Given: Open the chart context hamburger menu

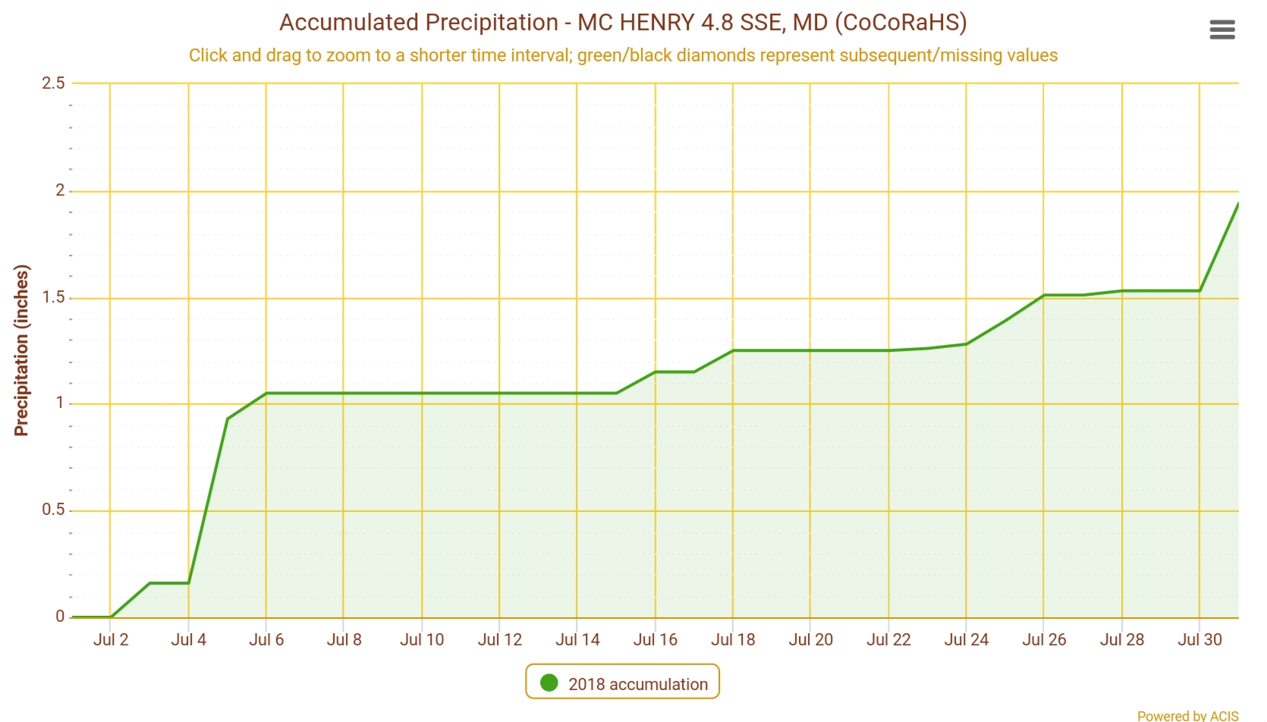Looking at the screenshot, I should [x=1221, y=30].
